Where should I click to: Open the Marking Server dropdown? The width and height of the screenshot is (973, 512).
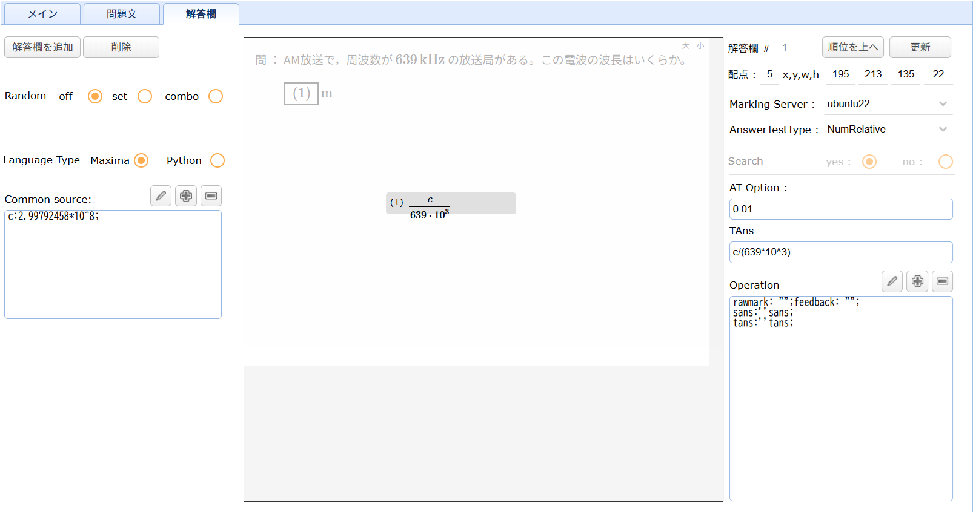coord(888,104)
